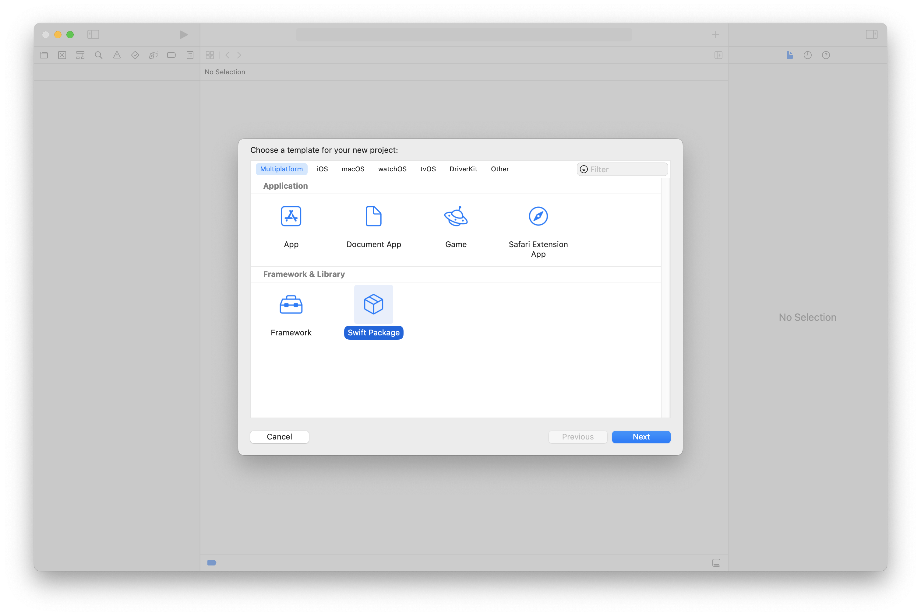Select the Game template icon

pyautogui.click(x=456, y=216)
